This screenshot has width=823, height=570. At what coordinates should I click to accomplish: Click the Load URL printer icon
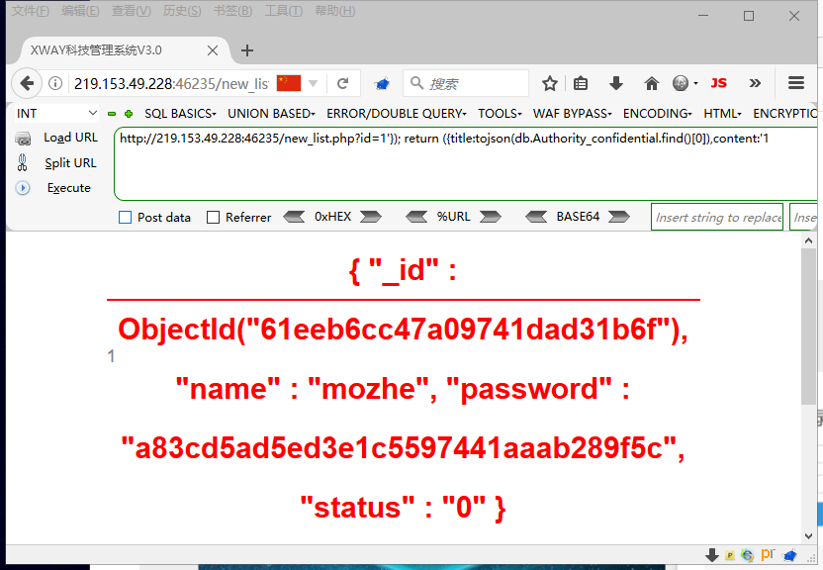click(23, 139)
